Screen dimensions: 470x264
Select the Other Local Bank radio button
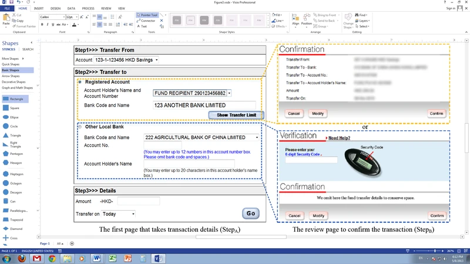tap(80, 127)
